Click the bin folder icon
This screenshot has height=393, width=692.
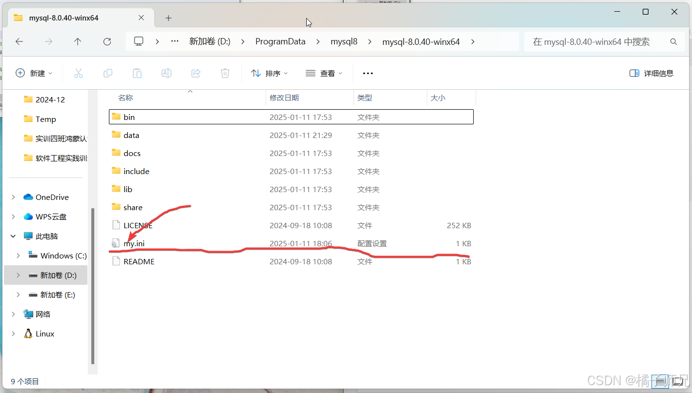(x=116, y=117)
